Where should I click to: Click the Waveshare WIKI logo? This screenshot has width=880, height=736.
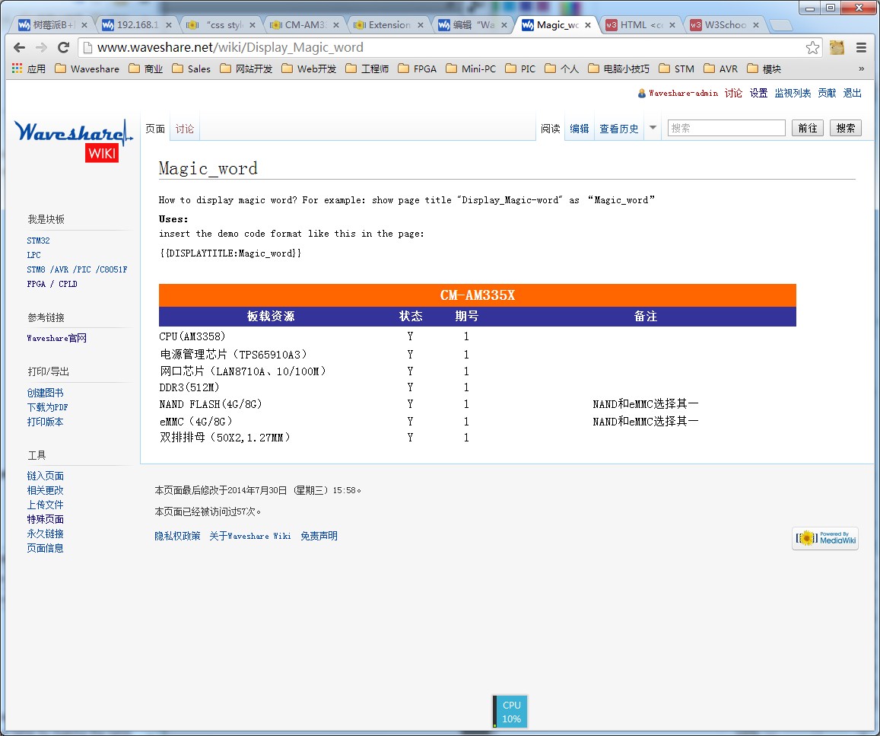73,140
